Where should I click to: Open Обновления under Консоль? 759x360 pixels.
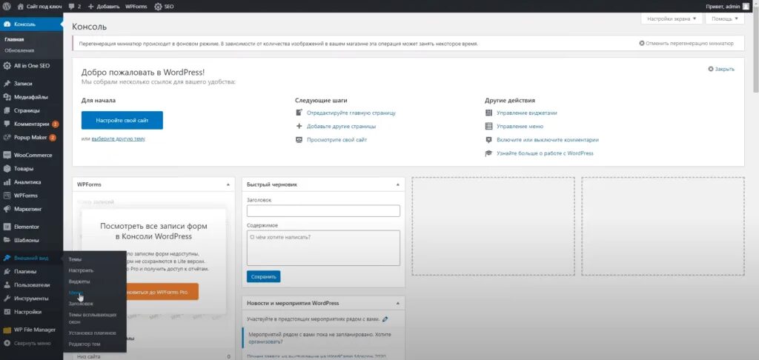click(19, 50)
